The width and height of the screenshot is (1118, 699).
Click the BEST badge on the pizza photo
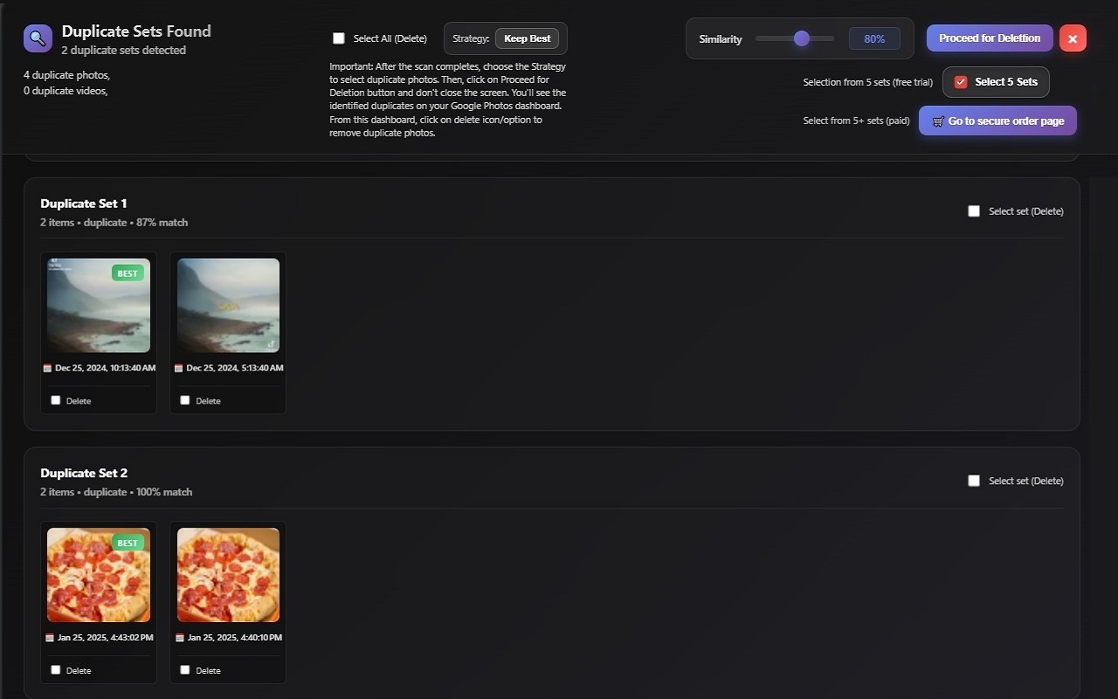tap(128, 543)
